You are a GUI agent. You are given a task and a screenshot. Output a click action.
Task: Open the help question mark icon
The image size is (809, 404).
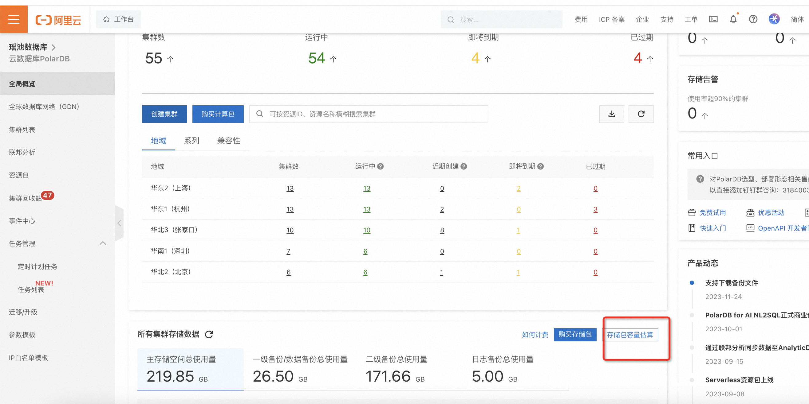coord(753,19)
